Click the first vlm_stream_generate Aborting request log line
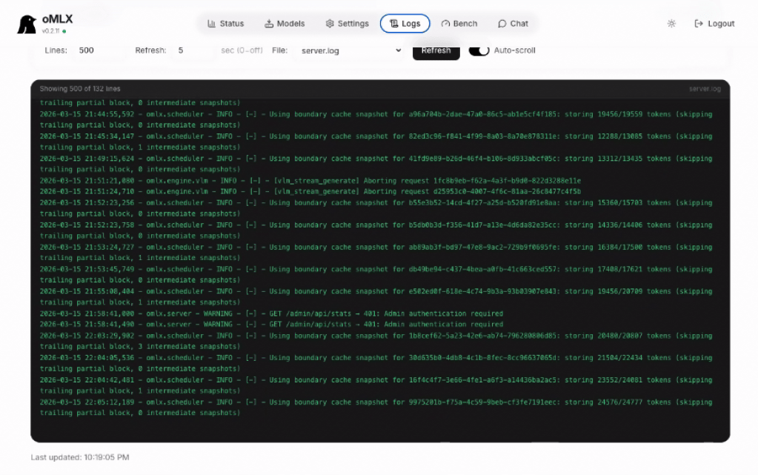Viewport: 758px width, 475px height. [310, 181]
